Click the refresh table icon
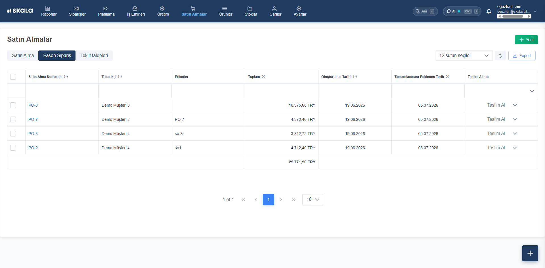The width and height of the screenshot is (545, 268). point(500,56)
